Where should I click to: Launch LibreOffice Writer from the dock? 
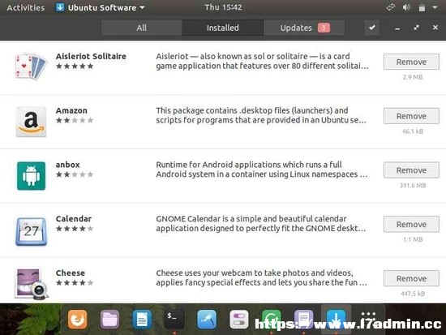point(142,320)
